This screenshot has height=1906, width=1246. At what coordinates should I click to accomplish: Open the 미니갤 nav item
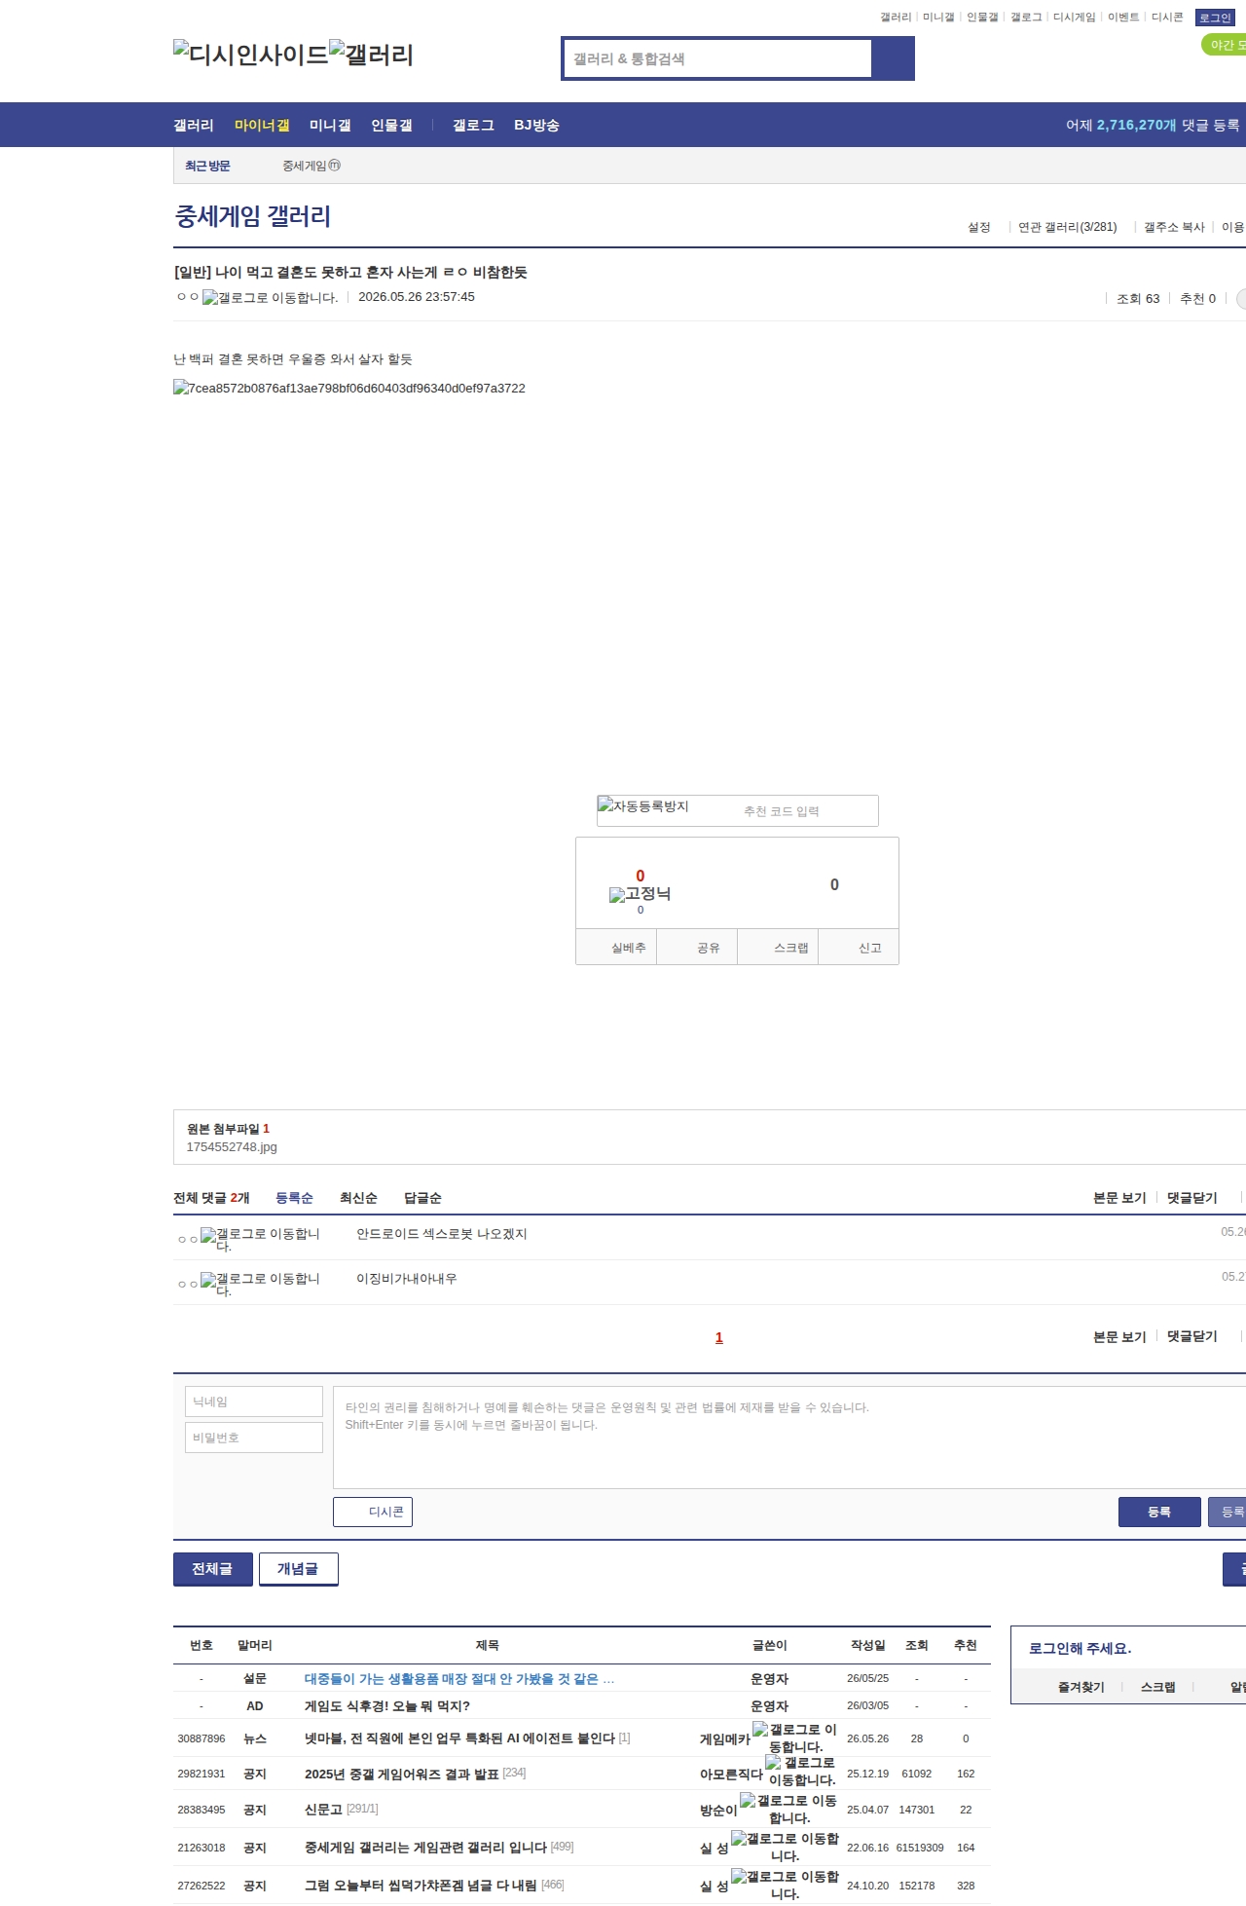tap(330, 125)
